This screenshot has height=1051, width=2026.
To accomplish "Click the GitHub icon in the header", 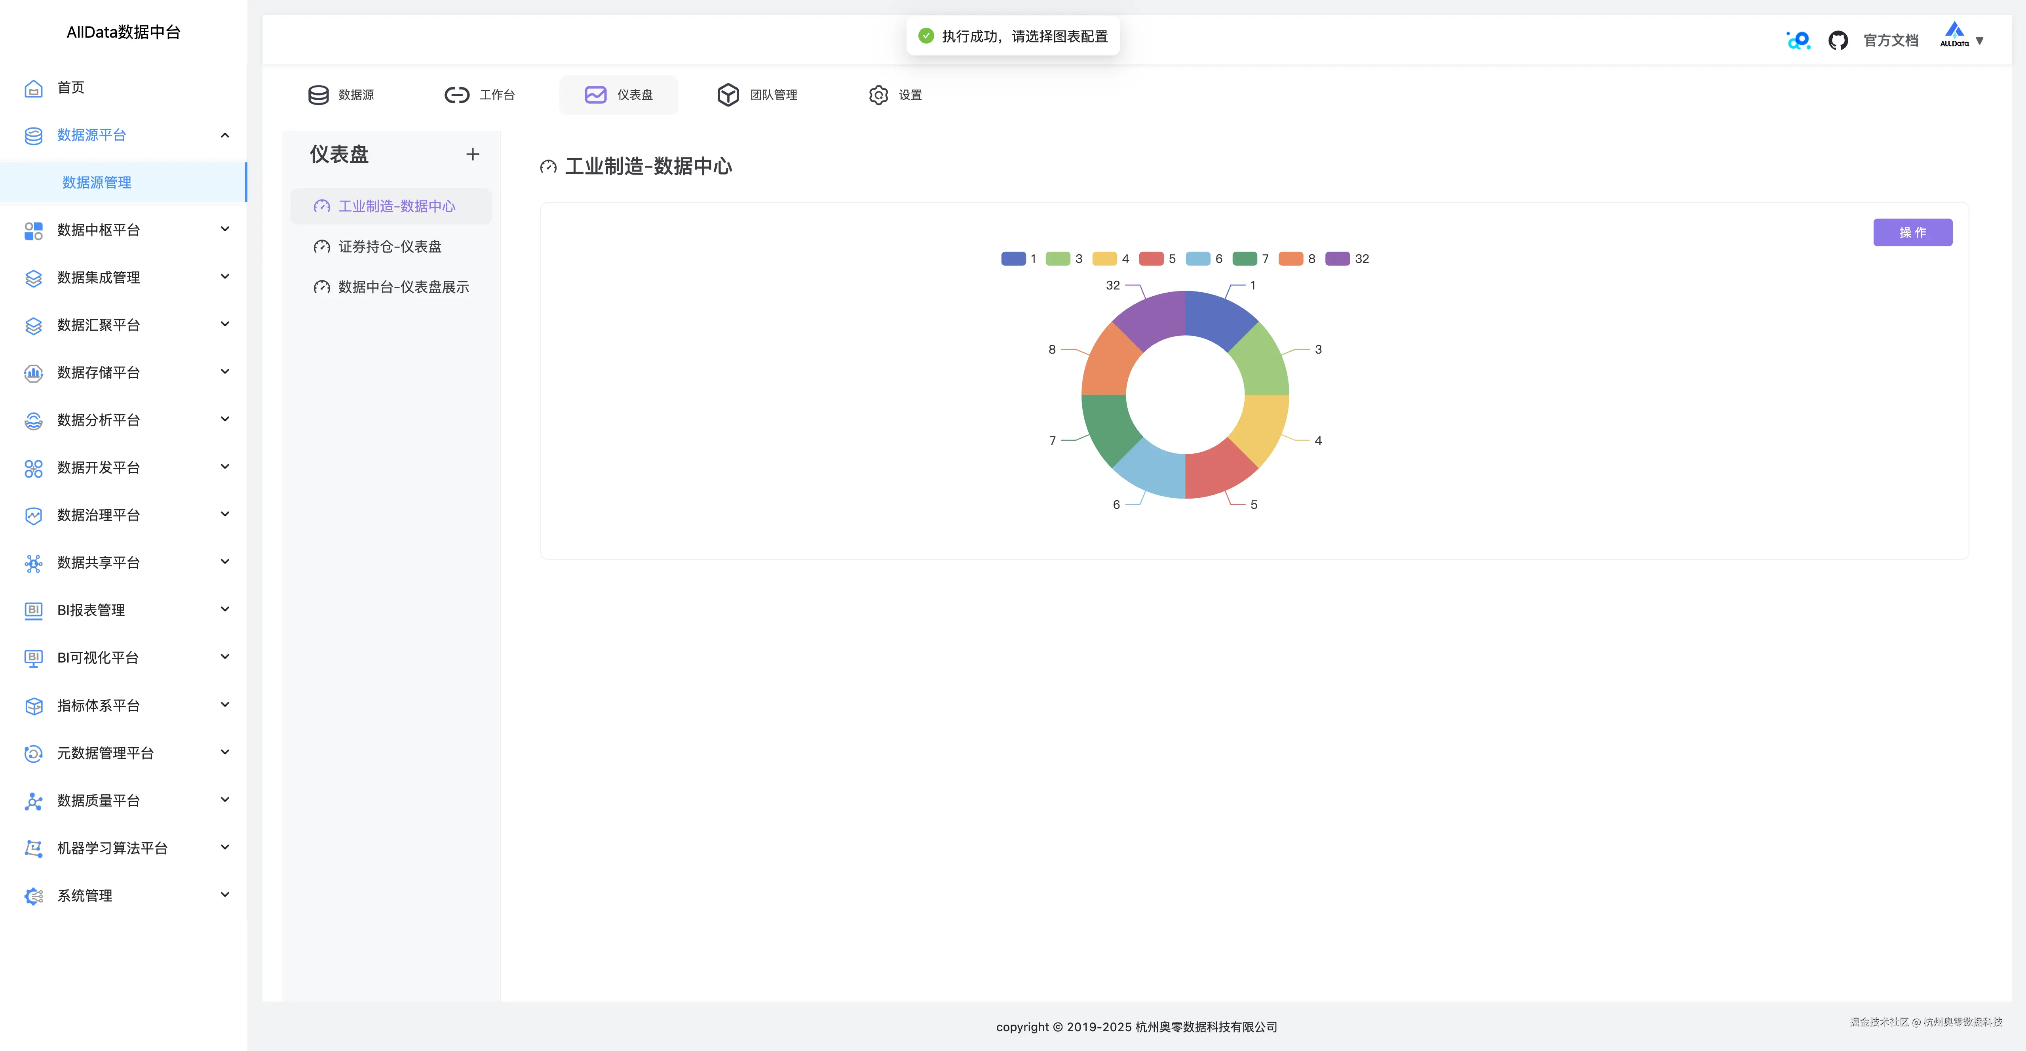I will click(1839, 39).
